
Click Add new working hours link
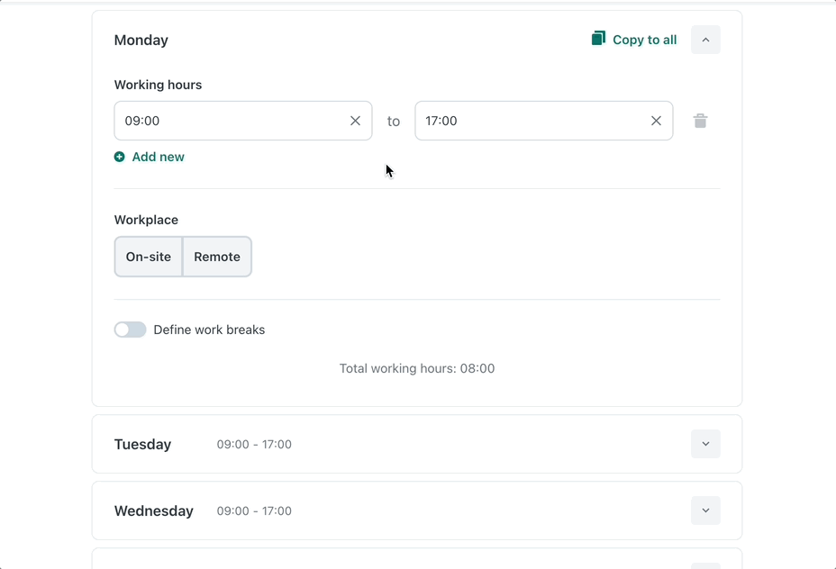(159, 157)
